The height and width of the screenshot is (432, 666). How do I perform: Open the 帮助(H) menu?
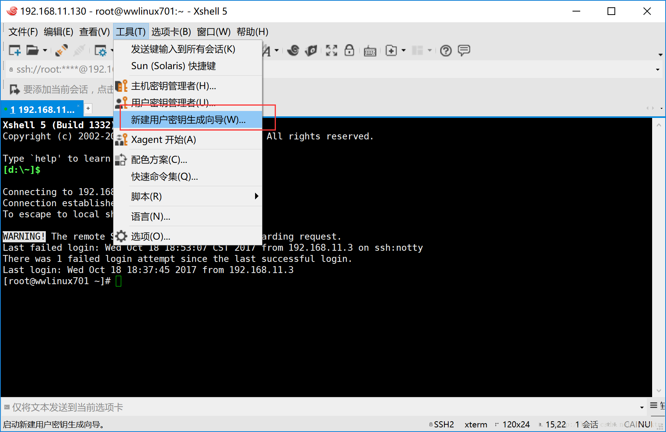[252, 32]
